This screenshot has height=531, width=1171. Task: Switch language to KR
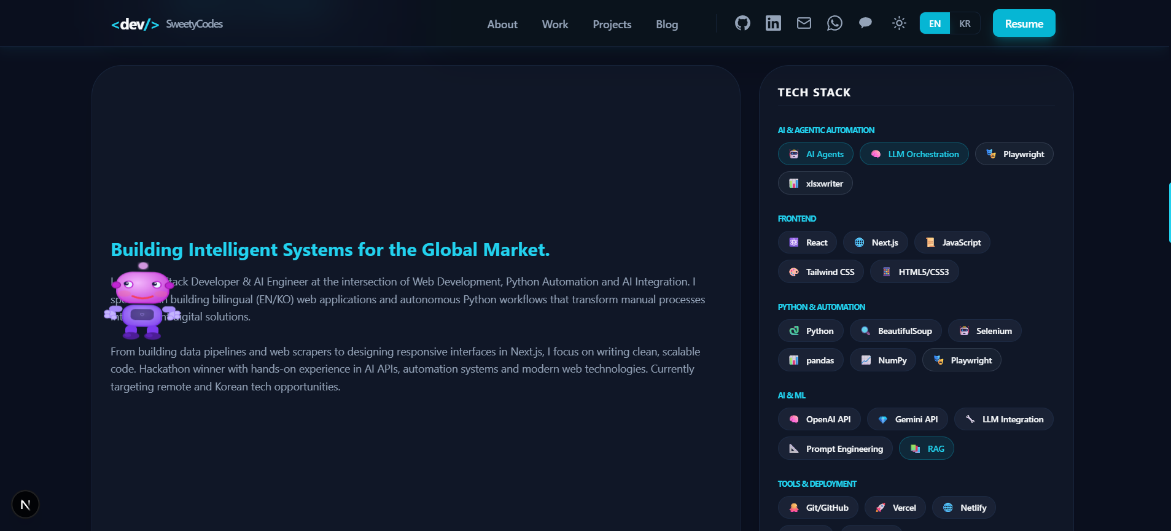click(x=965, y=23)
